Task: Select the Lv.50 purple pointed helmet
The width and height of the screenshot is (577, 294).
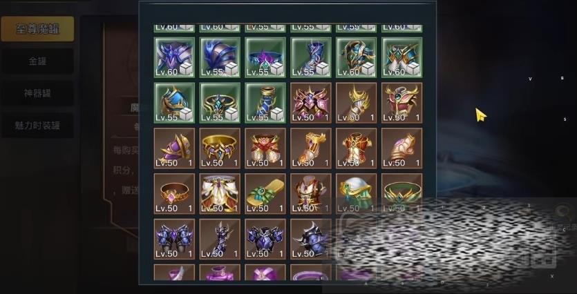Action: [x=174, y=148]
